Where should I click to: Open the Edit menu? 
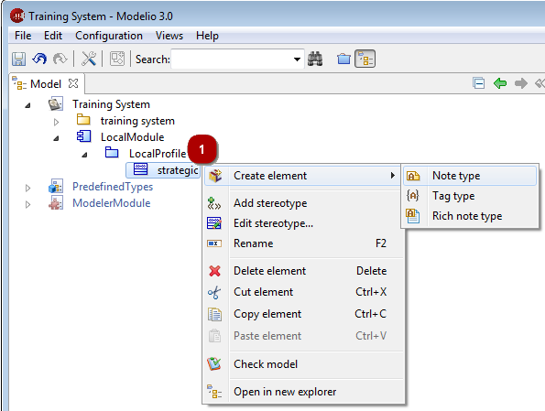(x=53, y=36)
